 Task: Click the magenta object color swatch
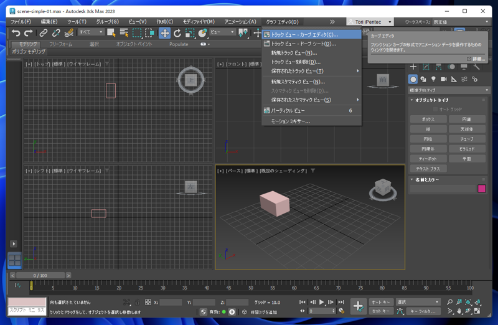pyautogui.click(x=481, y=189)
